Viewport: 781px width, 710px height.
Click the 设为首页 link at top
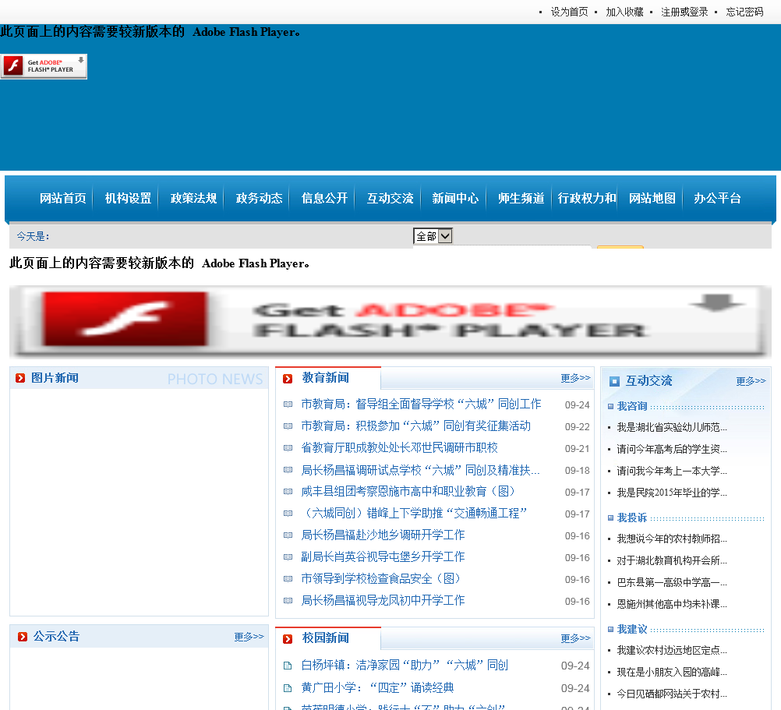569,12
